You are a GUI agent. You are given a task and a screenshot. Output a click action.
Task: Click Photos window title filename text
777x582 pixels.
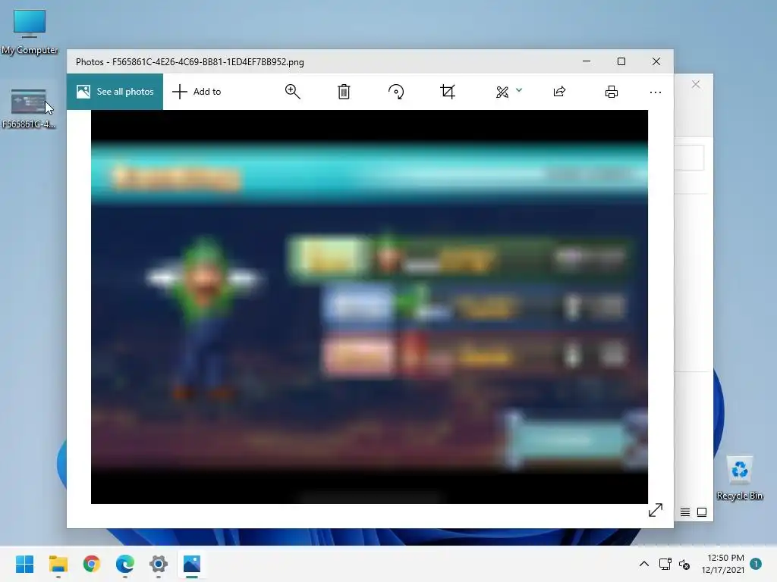click(x=208, y=62)
